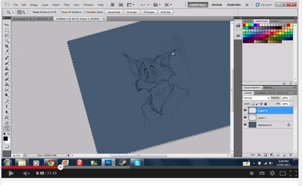The height and width of the screenshot is (186, 303).
Task: Disable Scrubby Zoom checkbox
Action: (85, 12)
